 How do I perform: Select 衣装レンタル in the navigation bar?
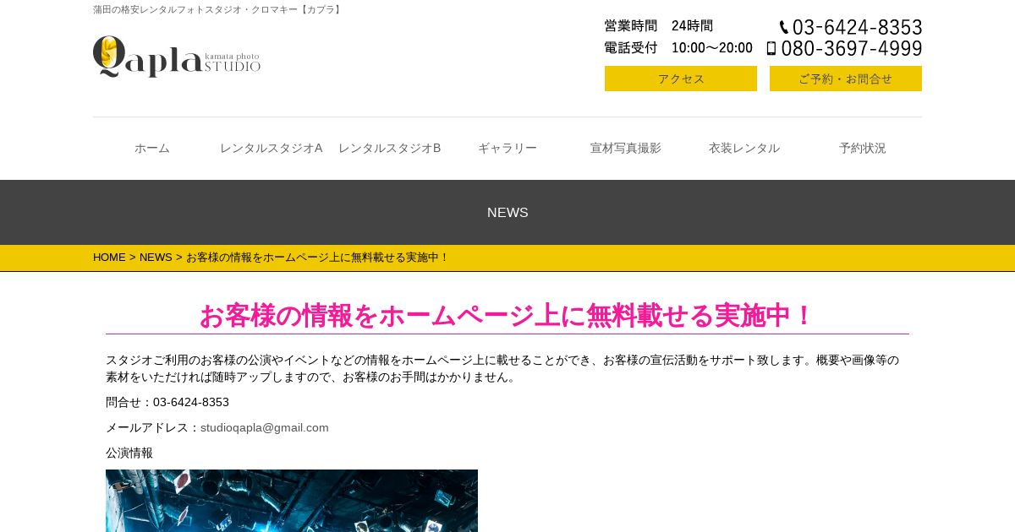click(744, 148)
